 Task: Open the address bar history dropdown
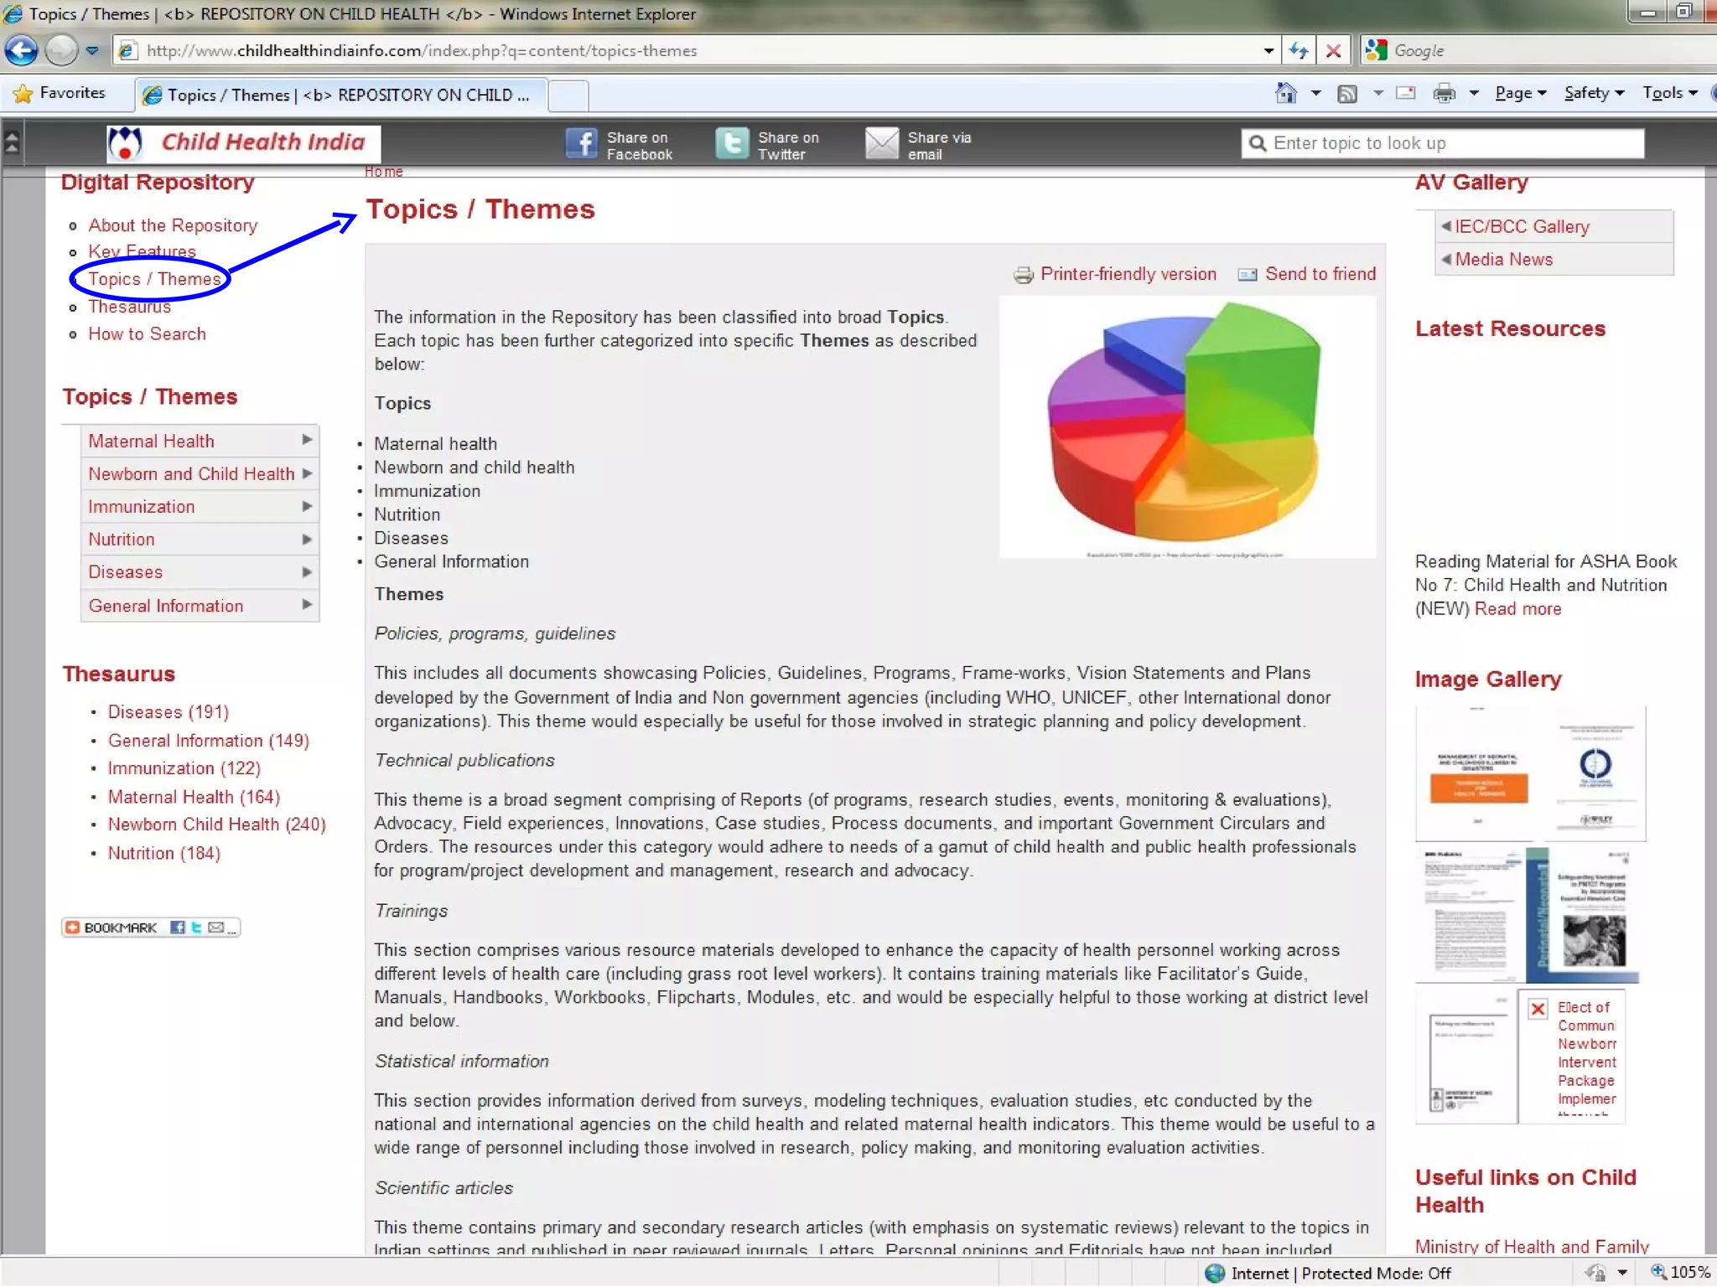(1268, 50)
